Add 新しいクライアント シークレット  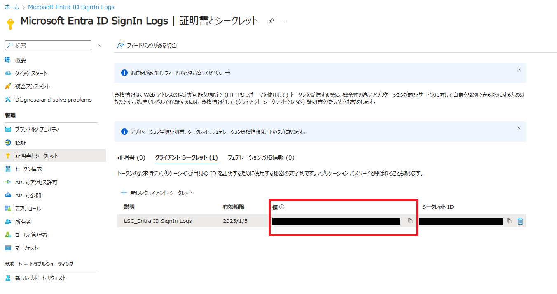157,193
